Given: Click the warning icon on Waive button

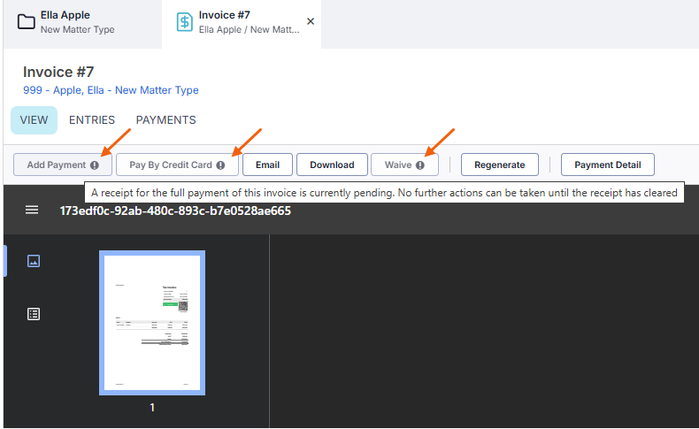Looking at the screenshot, I should [420, 165].
